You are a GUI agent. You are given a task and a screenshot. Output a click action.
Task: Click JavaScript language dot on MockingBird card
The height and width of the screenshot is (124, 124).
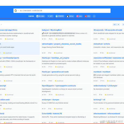(x=56, y=39)
